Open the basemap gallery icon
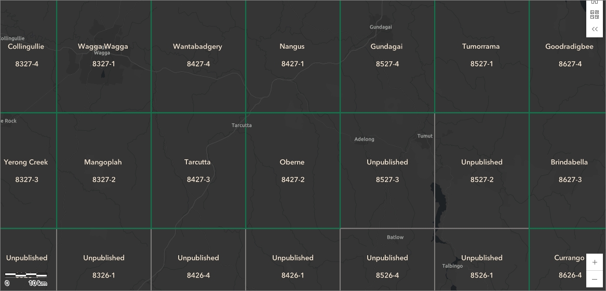Image resolution: width=606 pixels, height=291 pixels. click(x=595, y=15)
